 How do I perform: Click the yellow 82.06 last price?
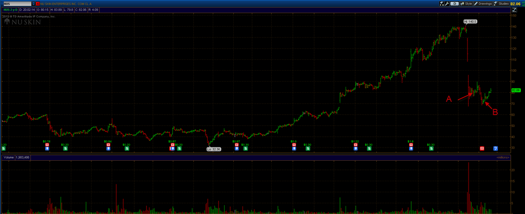coord(515,4)
